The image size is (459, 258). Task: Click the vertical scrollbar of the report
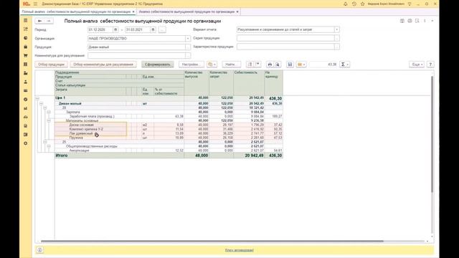pyautogui.click(x=432, y=135)
